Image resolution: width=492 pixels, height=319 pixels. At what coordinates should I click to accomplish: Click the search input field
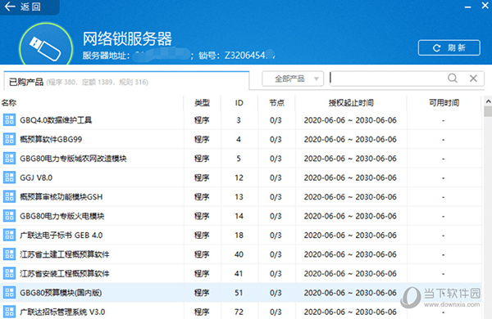pos(388,79)
